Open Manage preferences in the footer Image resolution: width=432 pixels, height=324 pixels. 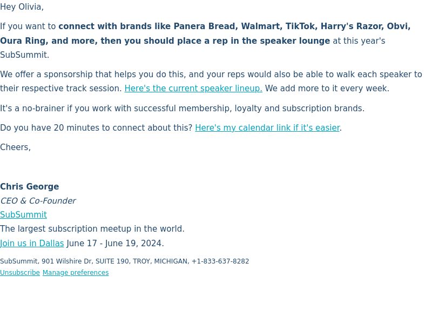click(76, 273)
